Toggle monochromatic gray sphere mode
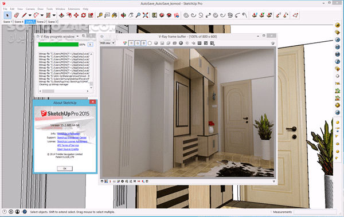344x217 pixels. [x=156, y=43]
